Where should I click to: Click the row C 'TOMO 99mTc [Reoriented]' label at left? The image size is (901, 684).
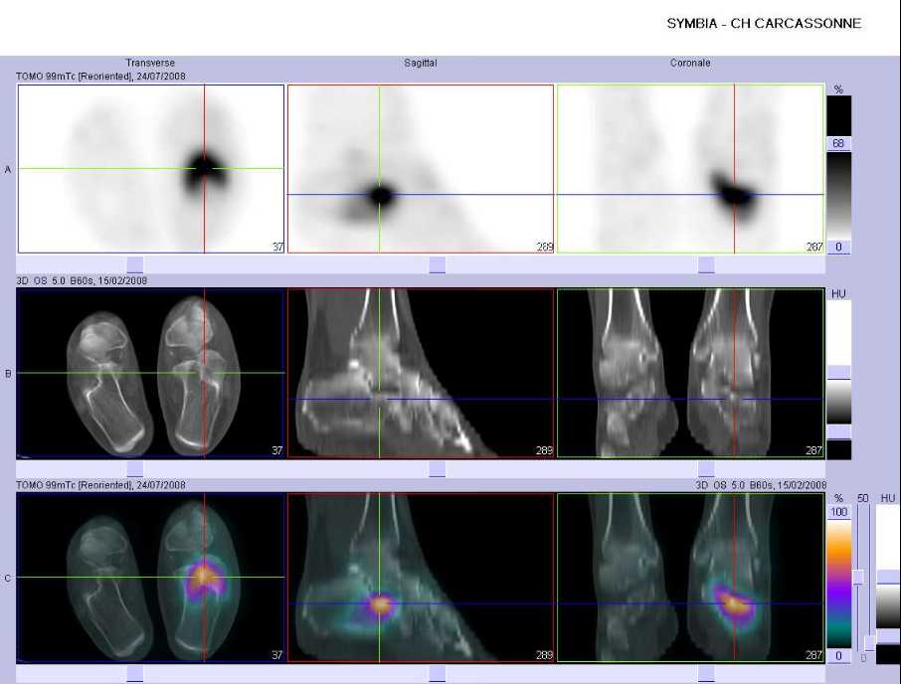(x=75, y=485)
